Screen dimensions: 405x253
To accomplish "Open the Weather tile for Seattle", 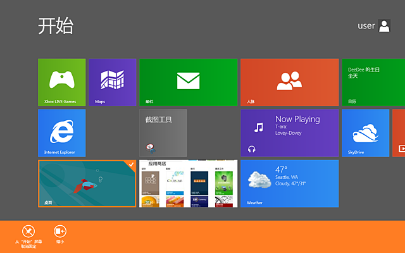I will click(x=290, y=183).
